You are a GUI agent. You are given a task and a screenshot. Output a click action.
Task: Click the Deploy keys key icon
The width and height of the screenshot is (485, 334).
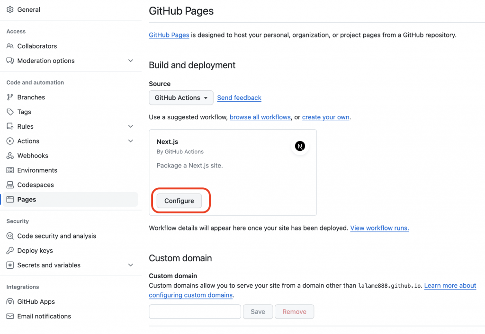coord(10,251)
